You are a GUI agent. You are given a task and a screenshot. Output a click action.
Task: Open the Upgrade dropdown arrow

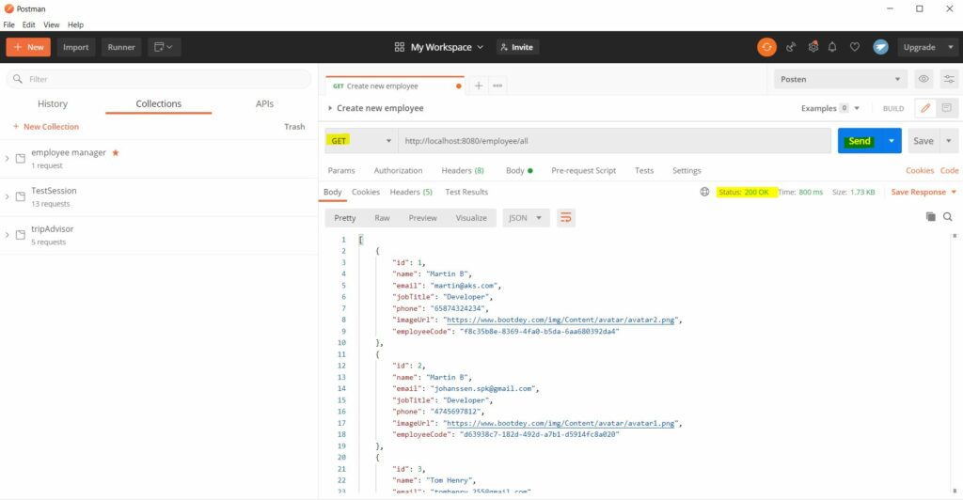tap(950, 47)
